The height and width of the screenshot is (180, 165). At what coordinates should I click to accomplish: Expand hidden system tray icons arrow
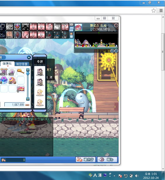114,176
